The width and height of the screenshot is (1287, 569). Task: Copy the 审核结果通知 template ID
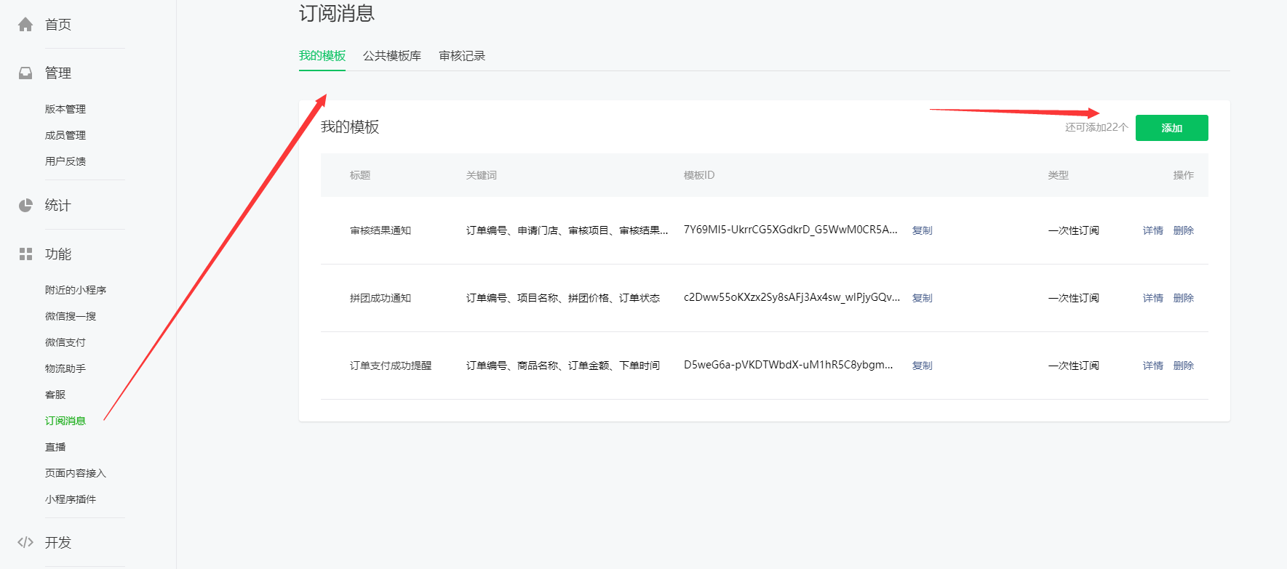point(922,230)
